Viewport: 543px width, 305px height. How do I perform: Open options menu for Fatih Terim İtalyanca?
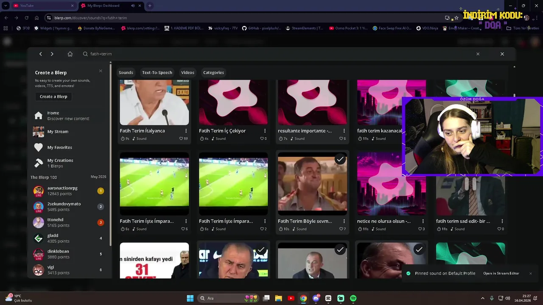coord(186,131)
